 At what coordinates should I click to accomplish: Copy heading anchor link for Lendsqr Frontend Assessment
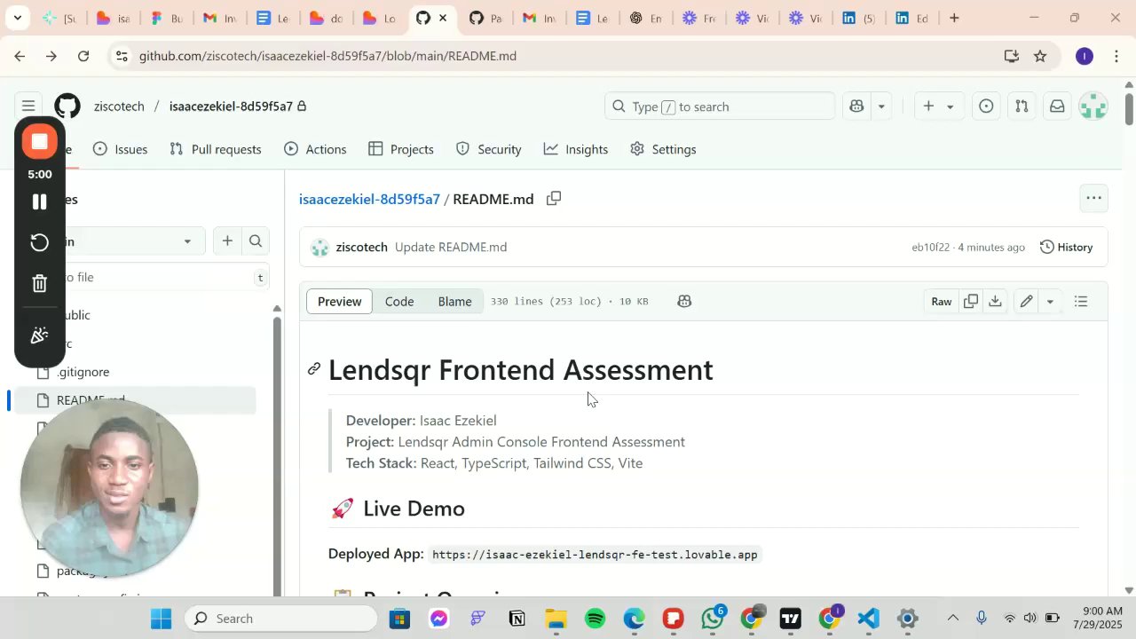314,369
